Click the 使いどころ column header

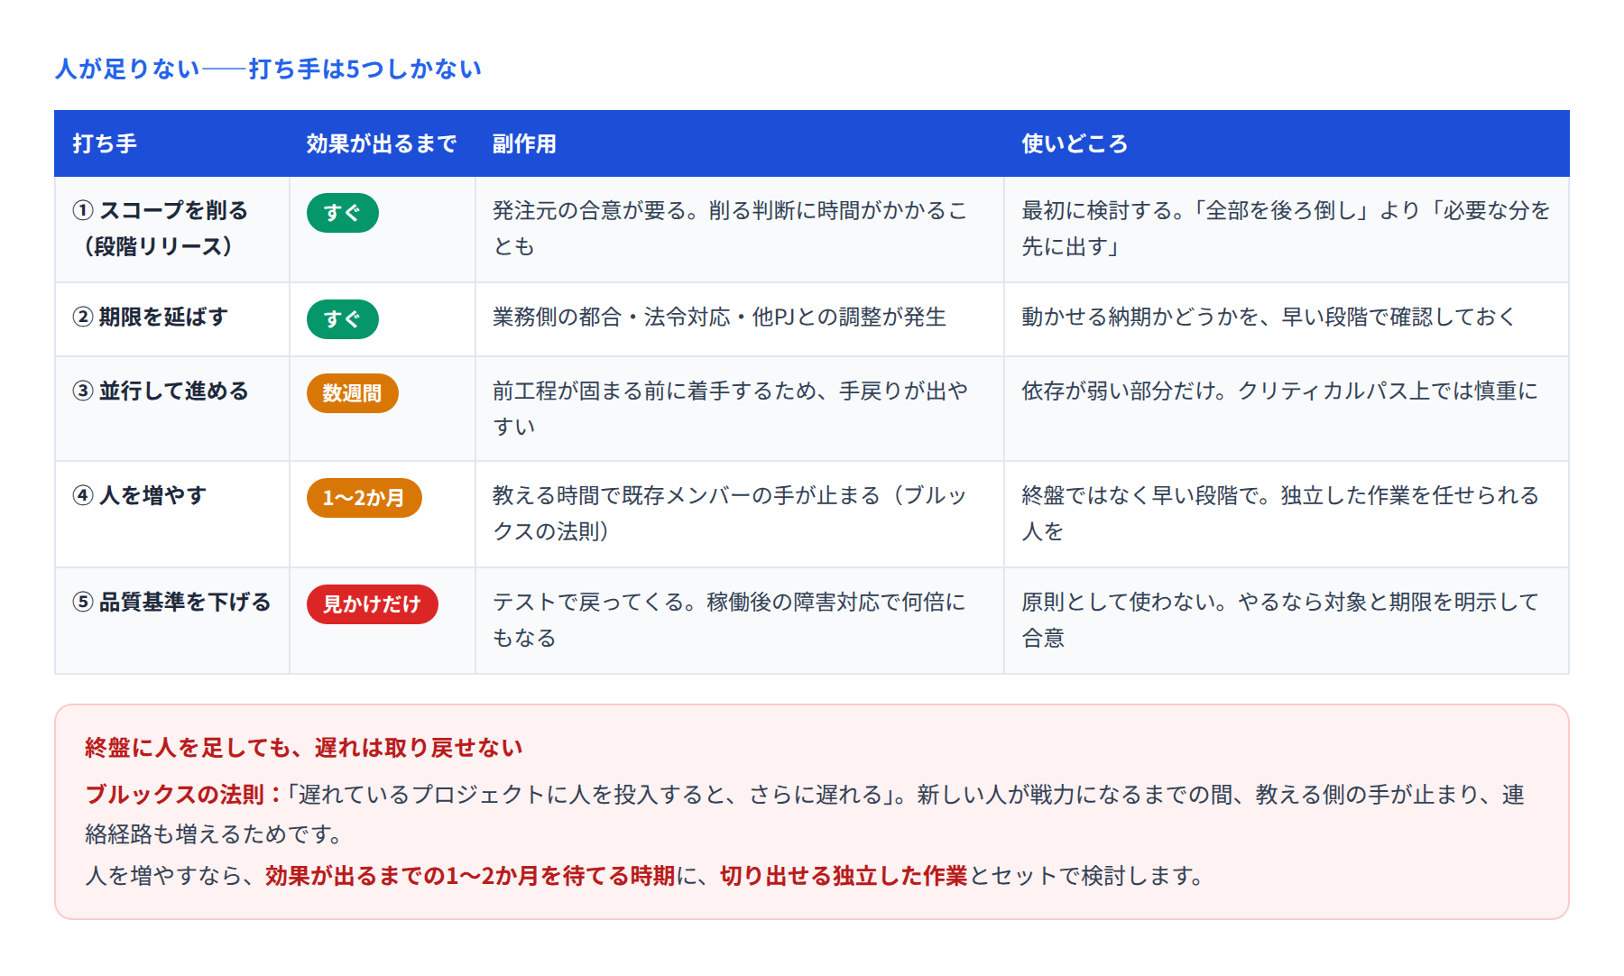coord(1287,143)
